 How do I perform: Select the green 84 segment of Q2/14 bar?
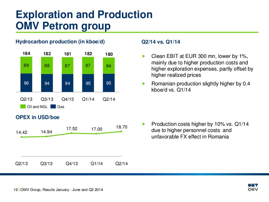click(109, 66)
